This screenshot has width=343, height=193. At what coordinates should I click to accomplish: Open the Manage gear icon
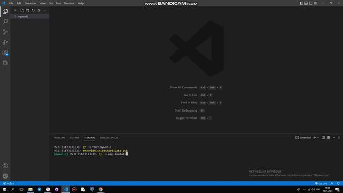(x=5, y=176)
